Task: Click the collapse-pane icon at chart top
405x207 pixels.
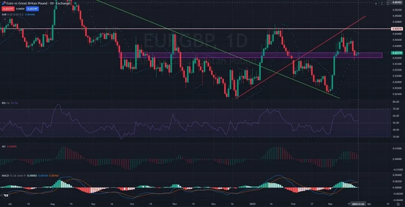Action: point(382,3)
